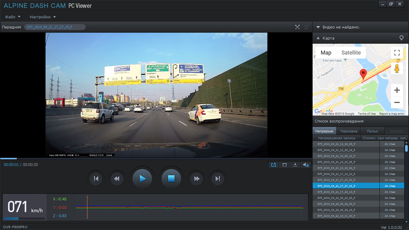Switch map to Satellite view

(351, 53)
